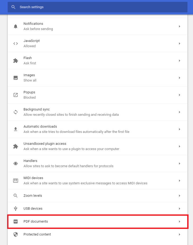The image size is (193, 245).
Task: Expand Zoom levels with right arrow
Action: 180,196
